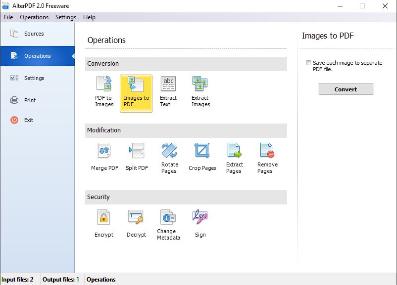Open the Help menu
397x285 pixels.
(90, 17)
